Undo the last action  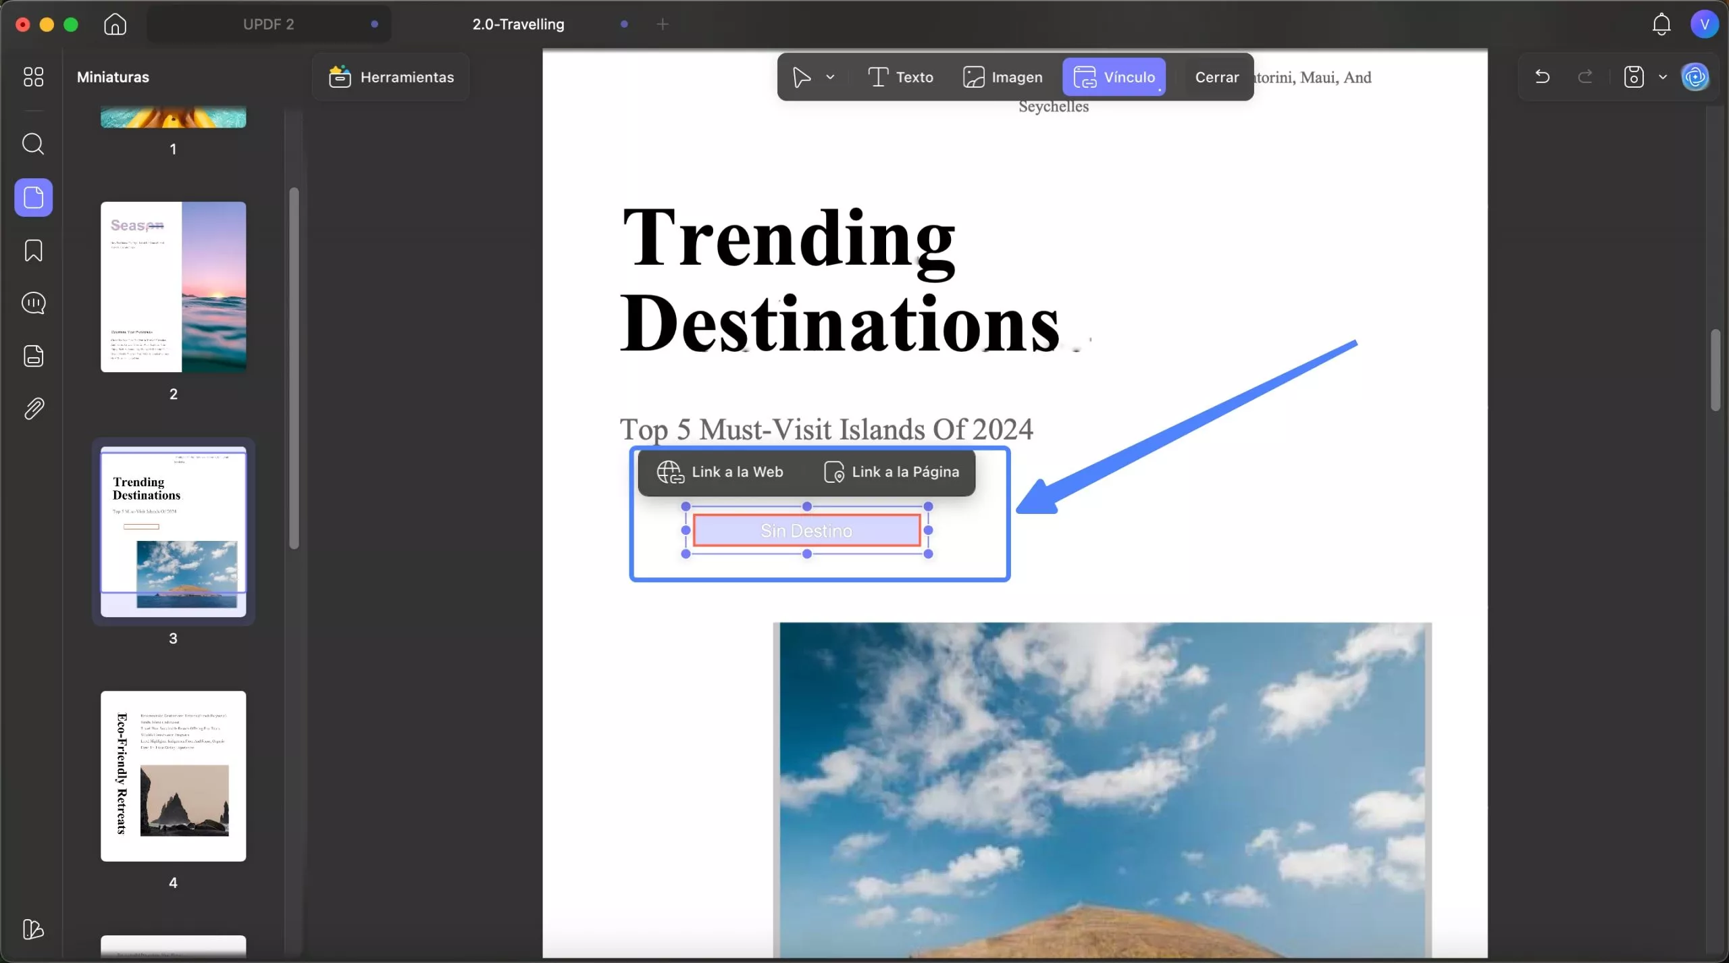coord(1542,77)
